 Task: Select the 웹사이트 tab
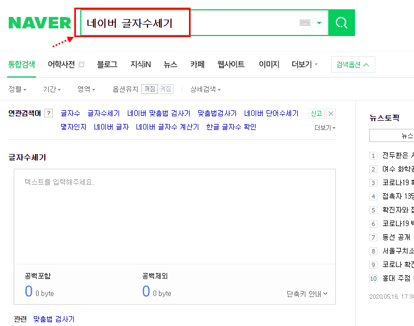pos(231,64)
